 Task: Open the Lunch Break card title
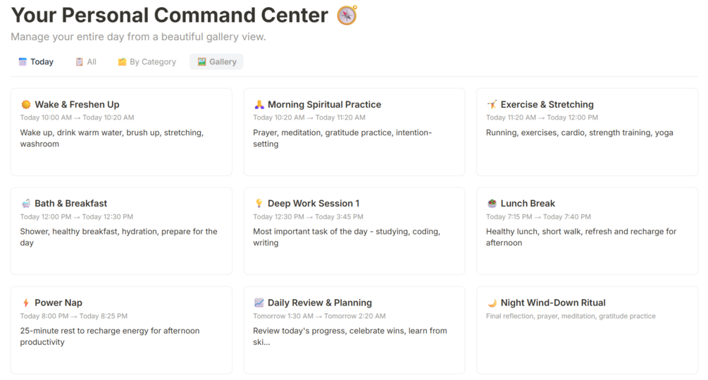click(x=528, y=204)
